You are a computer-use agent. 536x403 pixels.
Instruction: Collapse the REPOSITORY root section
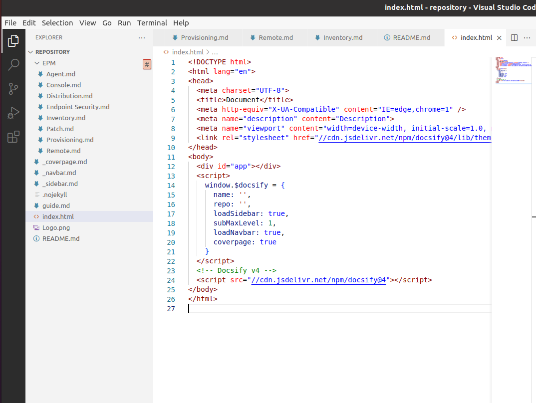[31, 52]
